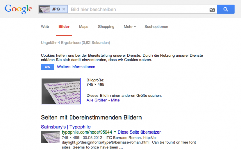The height and width of the screenshot is (150, 241).
Task: Open Suchoptionen search tools
Action: point(156,27)
